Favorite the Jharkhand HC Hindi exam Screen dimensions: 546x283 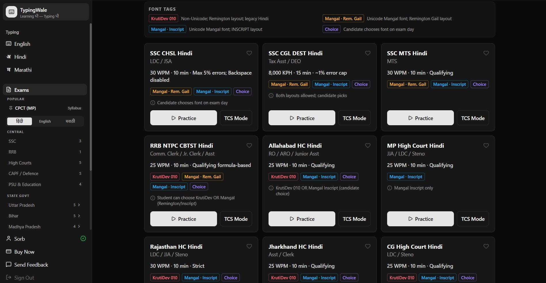(x=368, y=246)
